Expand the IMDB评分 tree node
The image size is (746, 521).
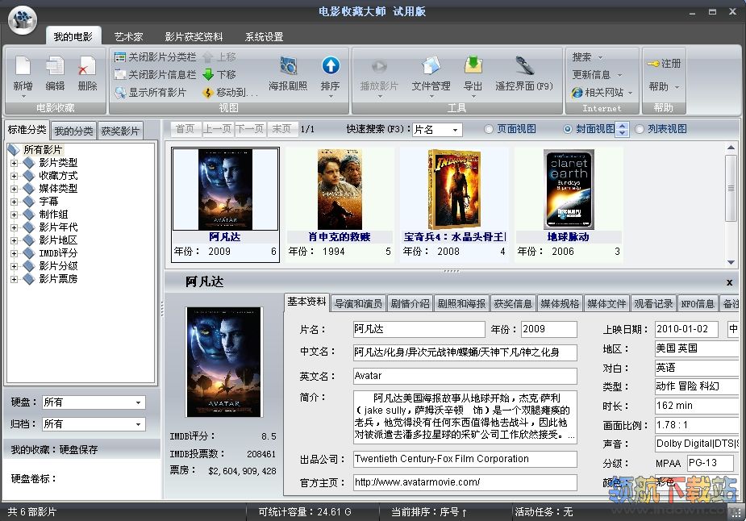pos(14,253)
